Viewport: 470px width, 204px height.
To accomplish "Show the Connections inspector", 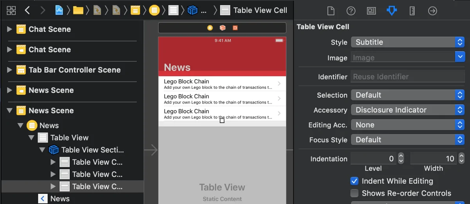I will [x=432, y=11].
